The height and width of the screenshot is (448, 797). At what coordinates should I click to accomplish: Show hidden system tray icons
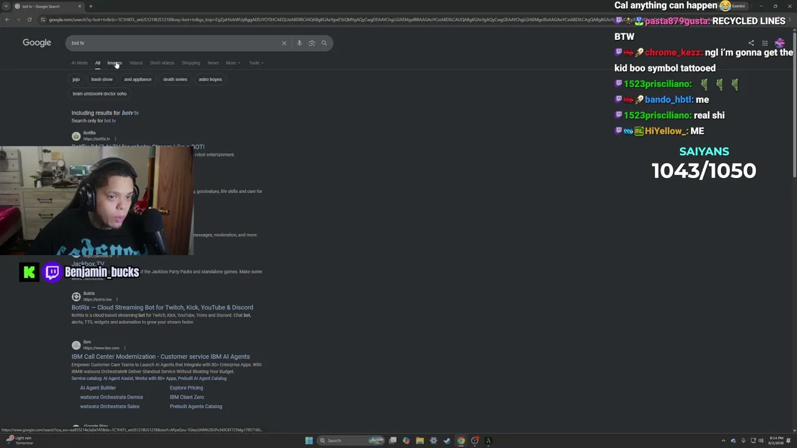point(723,441)
